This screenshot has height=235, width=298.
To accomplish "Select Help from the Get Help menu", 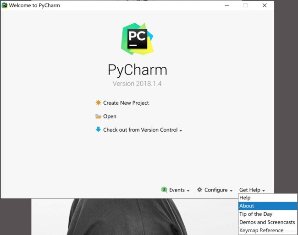I will (268, 198).
